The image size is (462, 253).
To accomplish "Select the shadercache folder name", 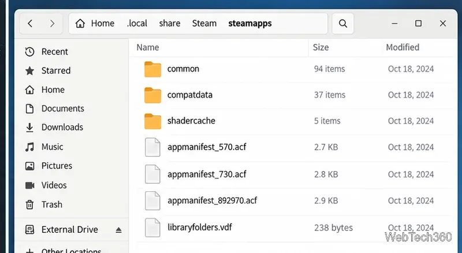I will click(191, 121).
